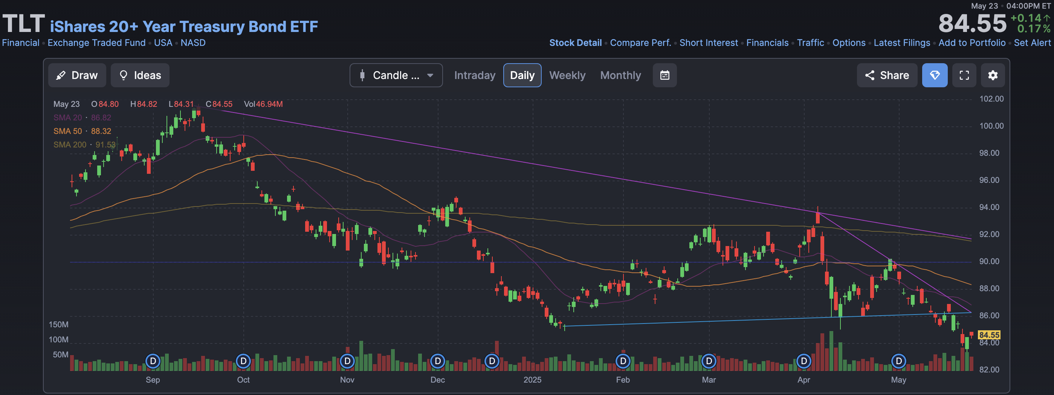Enter fullscreen chart mode

pyautogui.click(x=964, y=75)
